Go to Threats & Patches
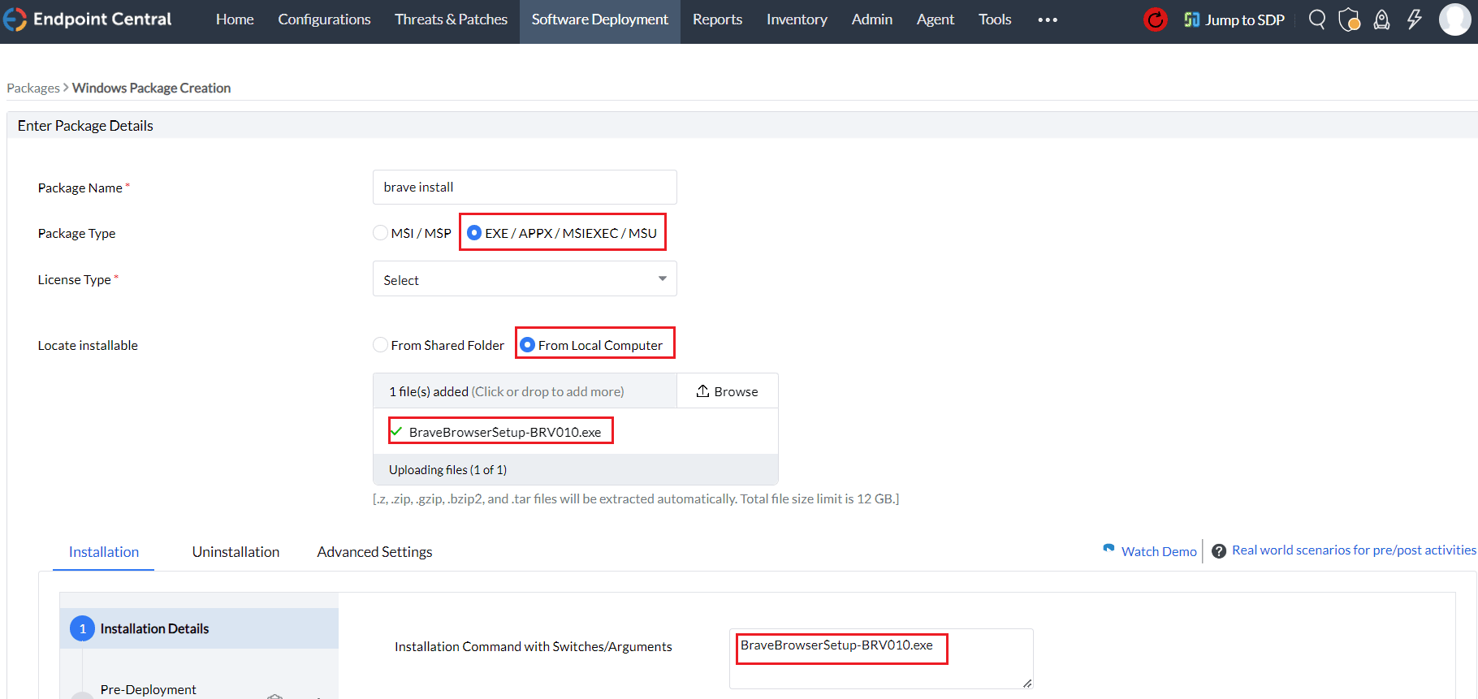This screenshot has width=1478, height=699. point(451,19)
